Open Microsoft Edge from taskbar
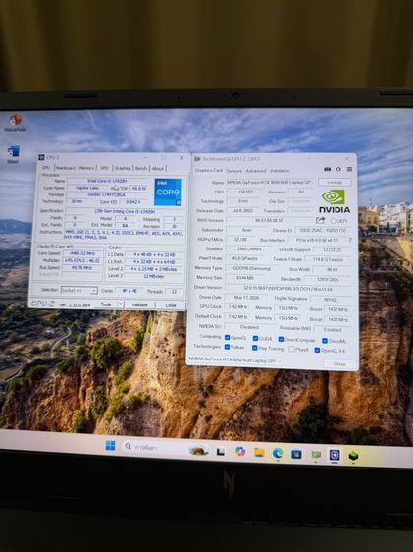The width and height of the screenshot is (413, 552). [278, 453]
